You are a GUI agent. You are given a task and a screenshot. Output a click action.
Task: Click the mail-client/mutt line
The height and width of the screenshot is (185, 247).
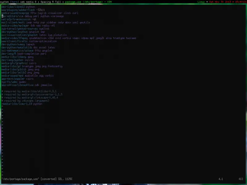[46, 23]
